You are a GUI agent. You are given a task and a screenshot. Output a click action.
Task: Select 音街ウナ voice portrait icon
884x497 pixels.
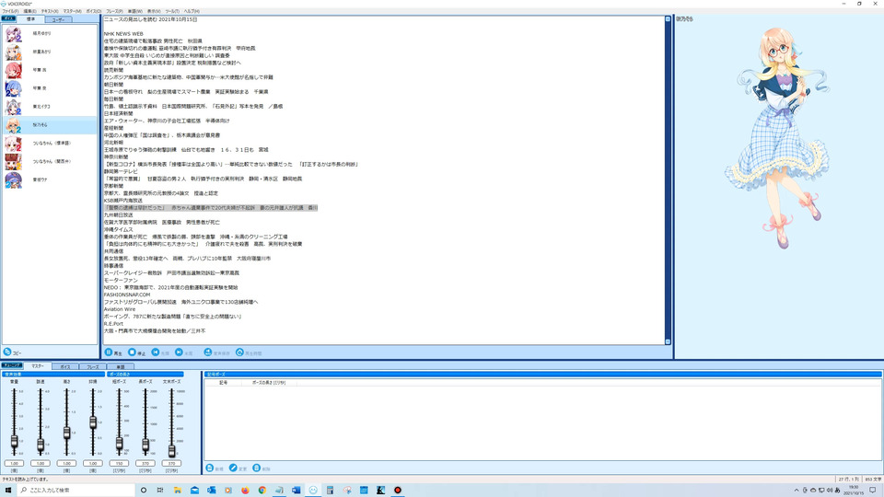coord(13,179)
